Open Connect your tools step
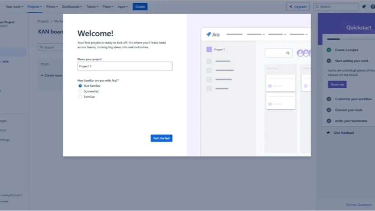This screenshot has height=211, width=375. (349, 110)
